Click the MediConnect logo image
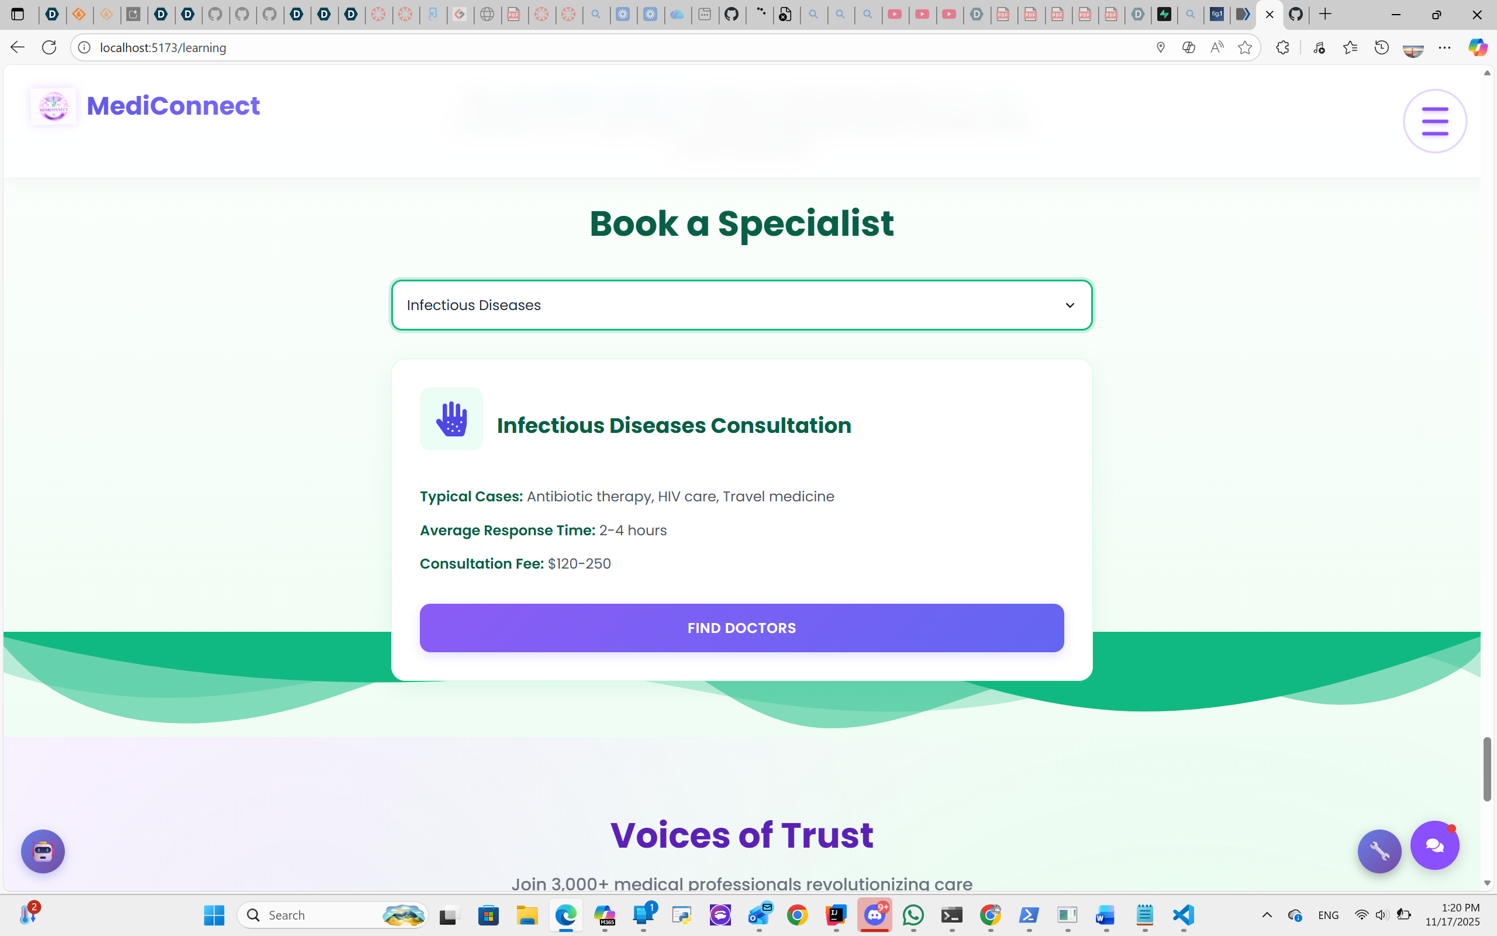Screen dimensions: 1497x936 [x=54, y=106]
